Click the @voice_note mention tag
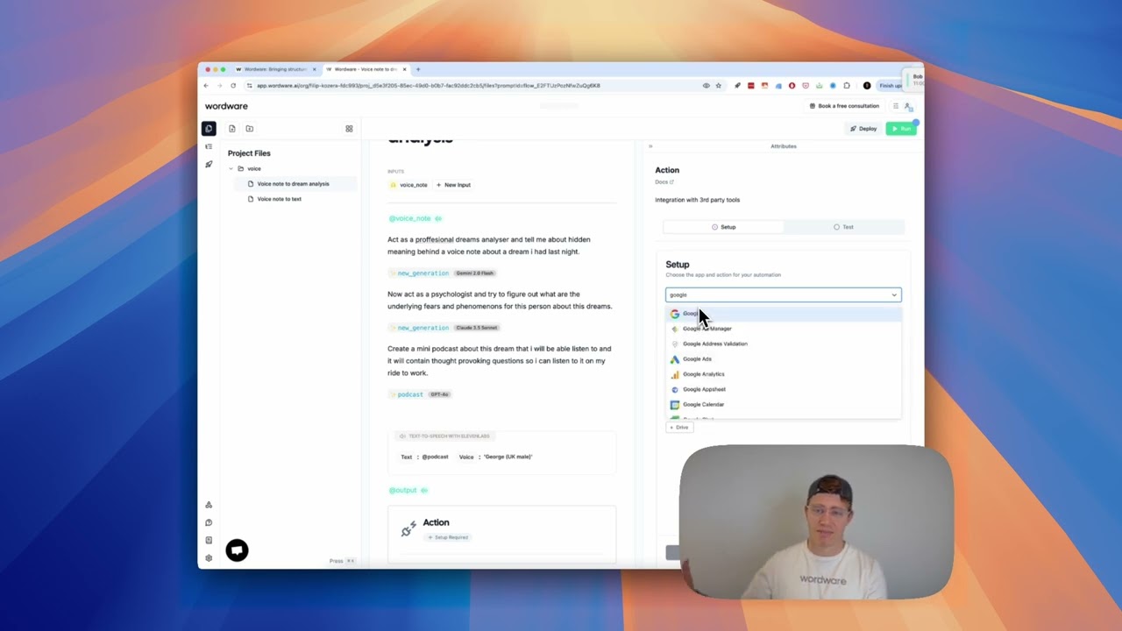 415,218
